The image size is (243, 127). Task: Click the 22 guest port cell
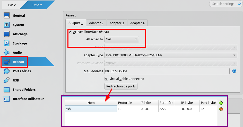[x=208, y=109]
